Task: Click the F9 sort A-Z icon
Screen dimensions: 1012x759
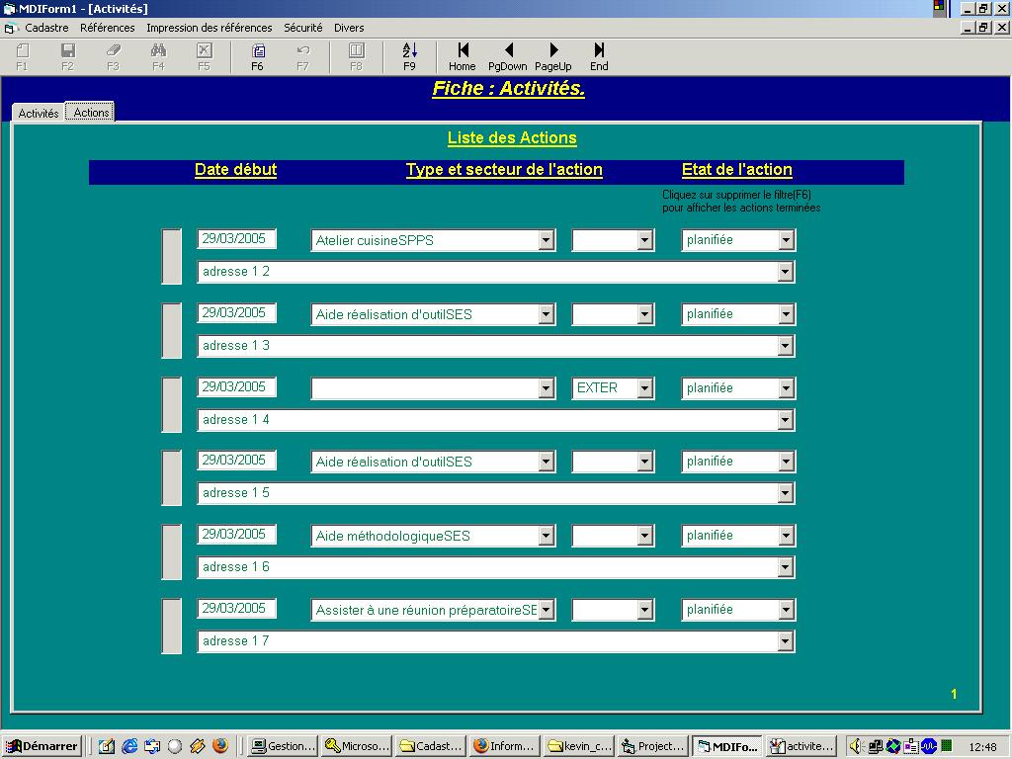Action: 409,51
